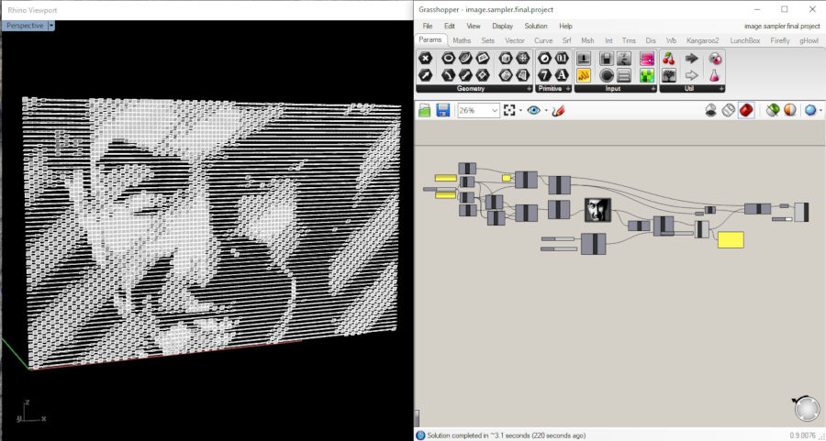Click the number slider with the white end at far right
The image size is (826, 441).
pyautogui.click(x=782, y=219)
